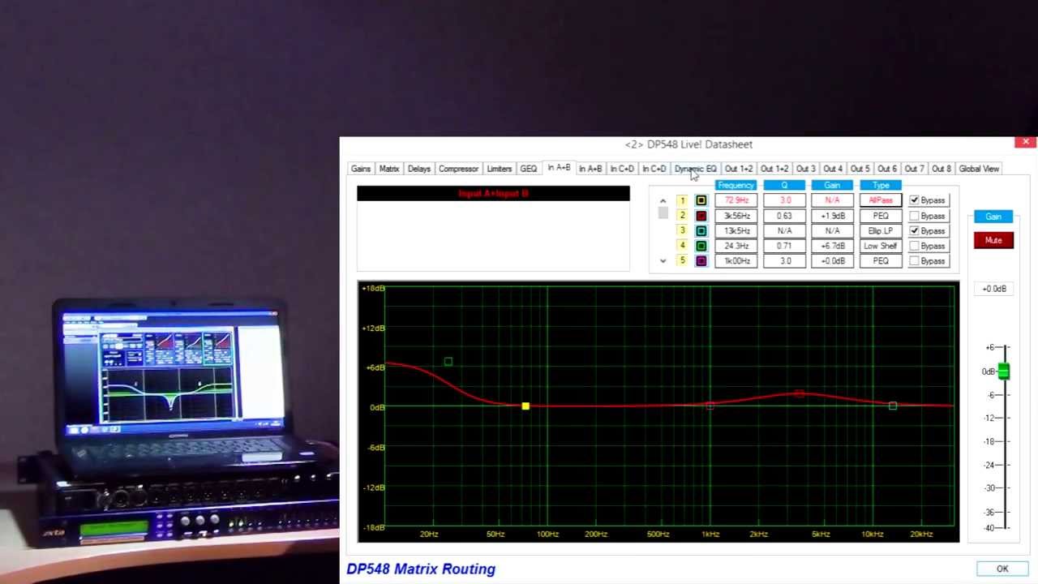The width and height of the screenshot is (1038, 584).
Task: Edit band 2 frequency 3k56Hz field
Action: (x=736, y=216)
